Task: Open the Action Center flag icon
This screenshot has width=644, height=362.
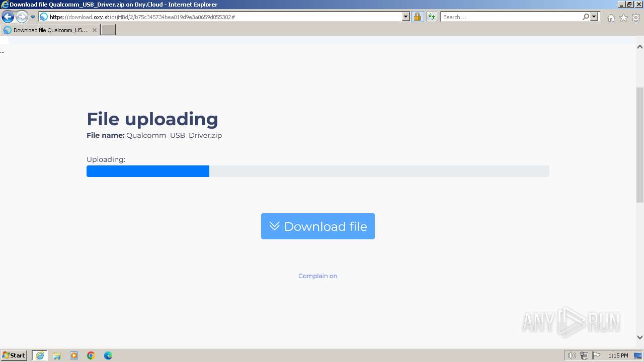Action: click(596, 355)
